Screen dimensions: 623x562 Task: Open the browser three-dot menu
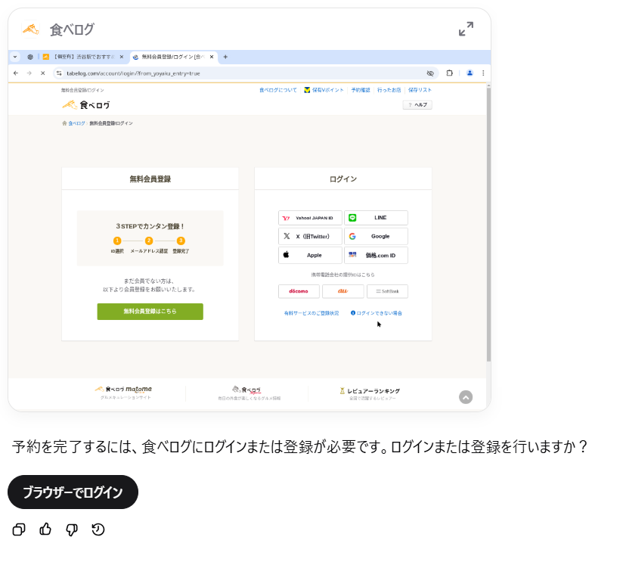click(483, 73)
